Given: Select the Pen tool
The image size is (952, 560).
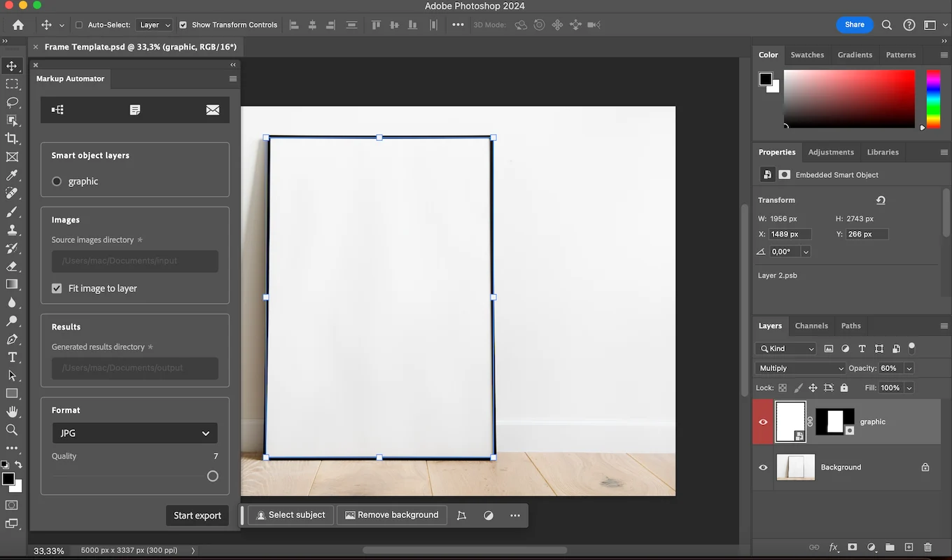Looking at the screenshot, I should (12, 339).
